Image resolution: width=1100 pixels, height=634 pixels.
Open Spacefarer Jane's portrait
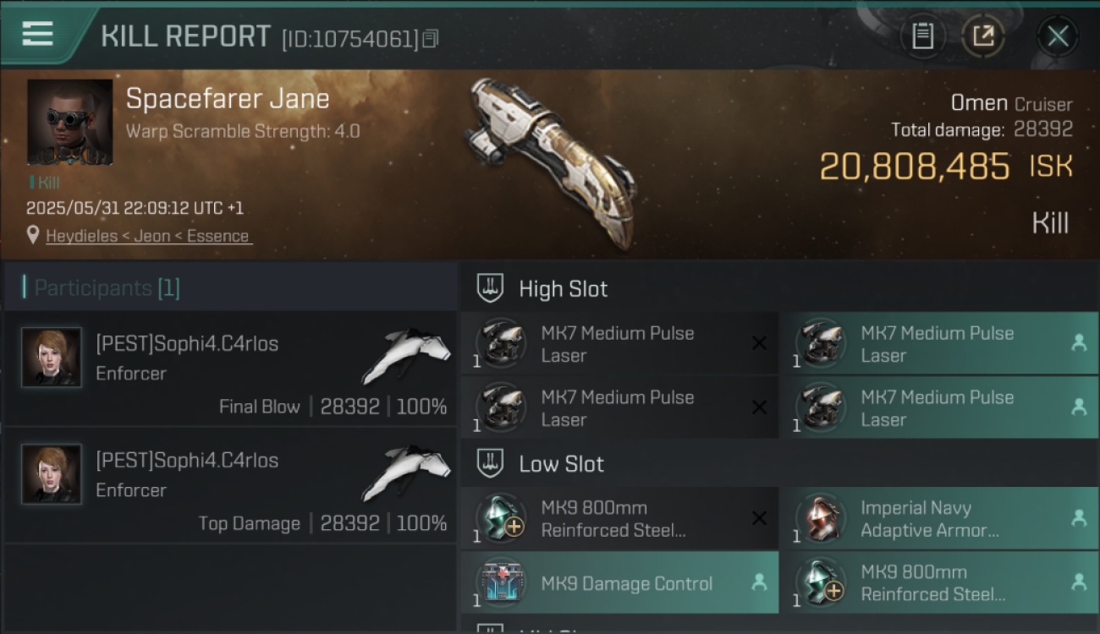coord(69,122)
